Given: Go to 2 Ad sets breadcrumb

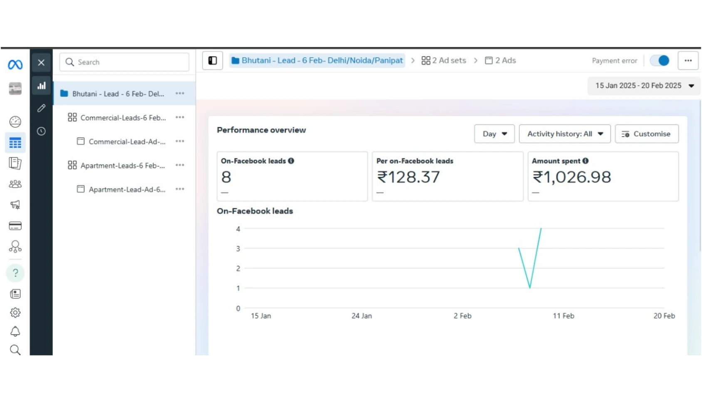Looking at the screenshot, I should tap(444, 61).
